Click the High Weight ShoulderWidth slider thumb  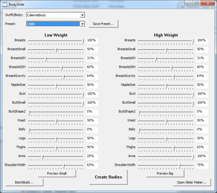tap(179, 166)
